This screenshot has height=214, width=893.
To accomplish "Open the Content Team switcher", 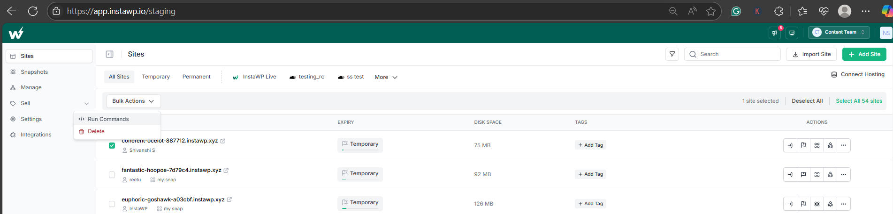I will point(839,32).
